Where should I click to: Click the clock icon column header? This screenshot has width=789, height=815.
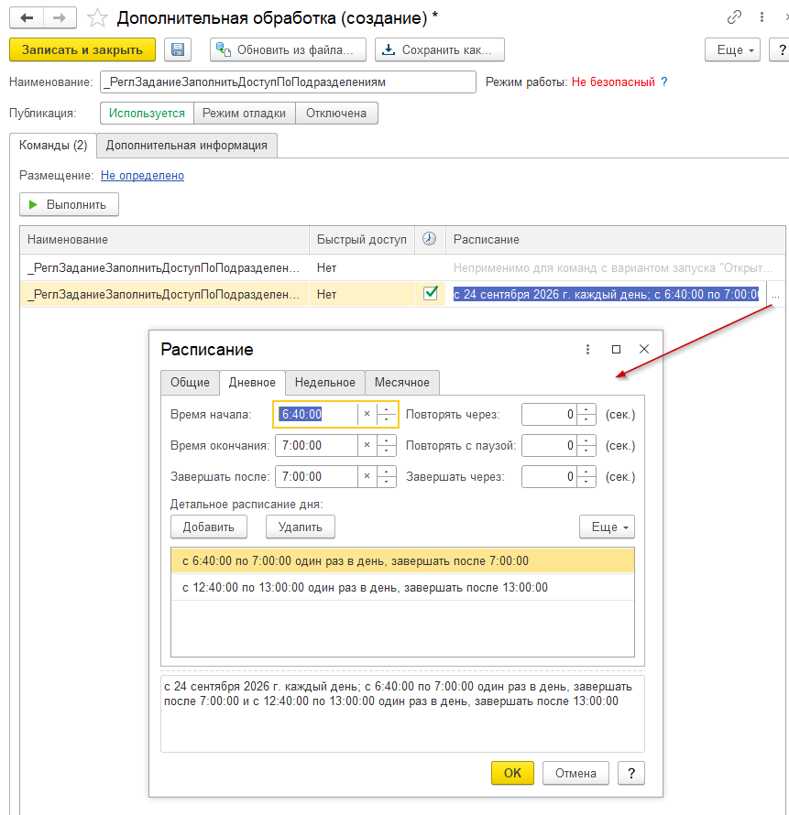click(429, 239)
